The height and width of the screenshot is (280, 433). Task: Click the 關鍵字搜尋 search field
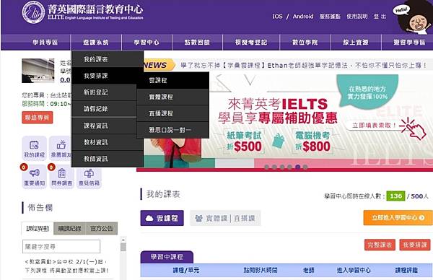point(61,246)
